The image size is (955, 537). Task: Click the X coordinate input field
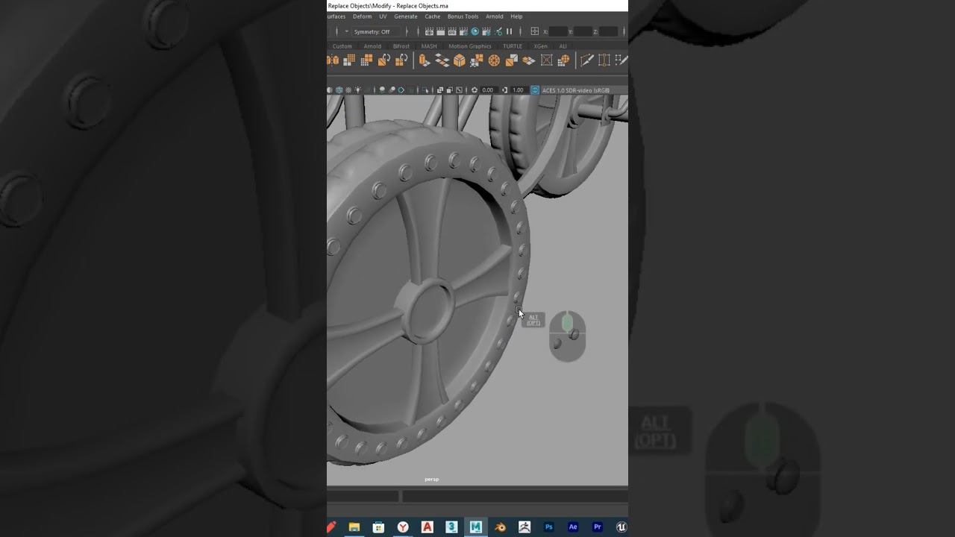click(x=558, y=31)
